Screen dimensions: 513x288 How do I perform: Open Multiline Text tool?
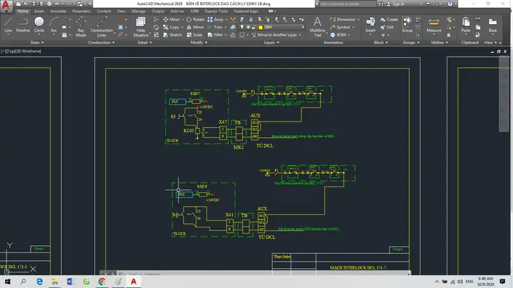tap(317, 27)
